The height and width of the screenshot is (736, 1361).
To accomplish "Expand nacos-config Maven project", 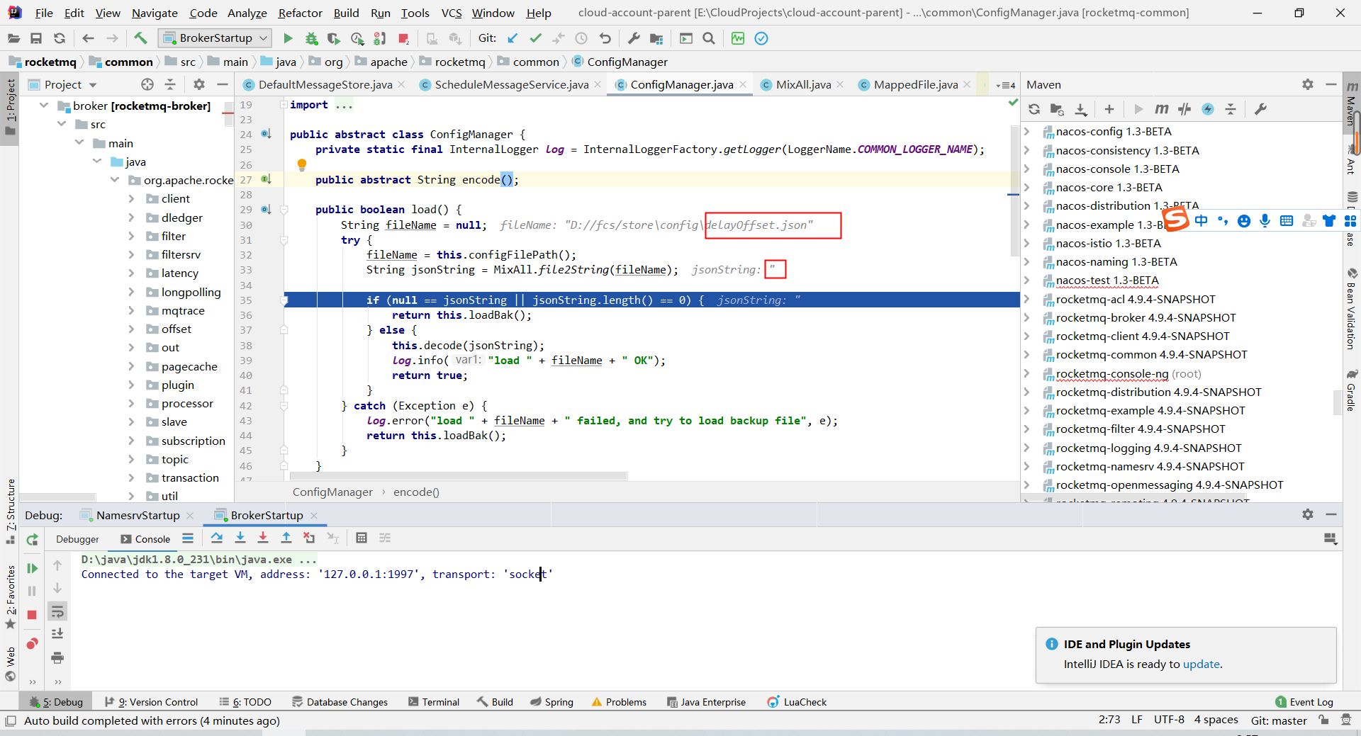I will pos(1026,132).
